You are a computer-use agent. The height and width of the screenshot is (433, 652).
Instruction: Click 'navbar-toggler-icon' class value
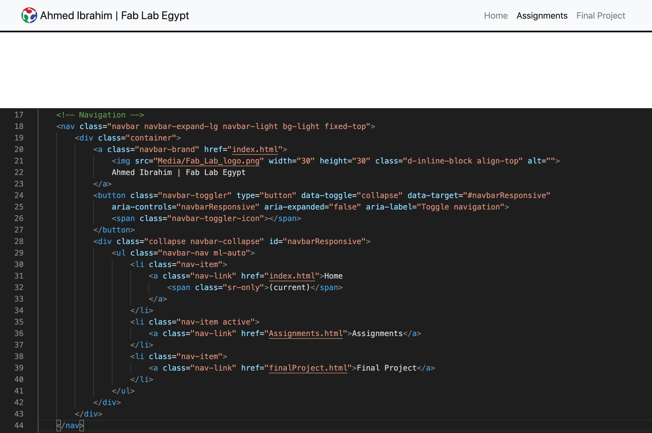click(x=216, y=219)
